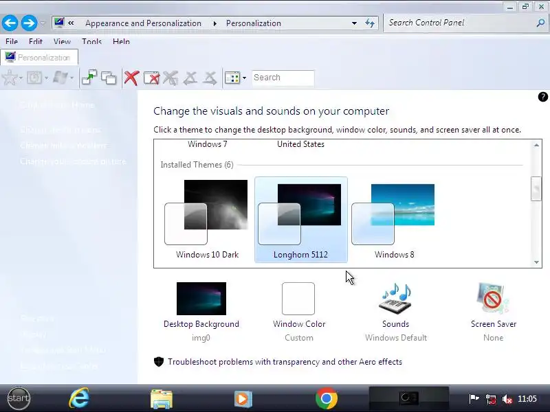Screen dimensions: 550x412
Task: Open the address bar history dropdown
Action: pos(354,23)
